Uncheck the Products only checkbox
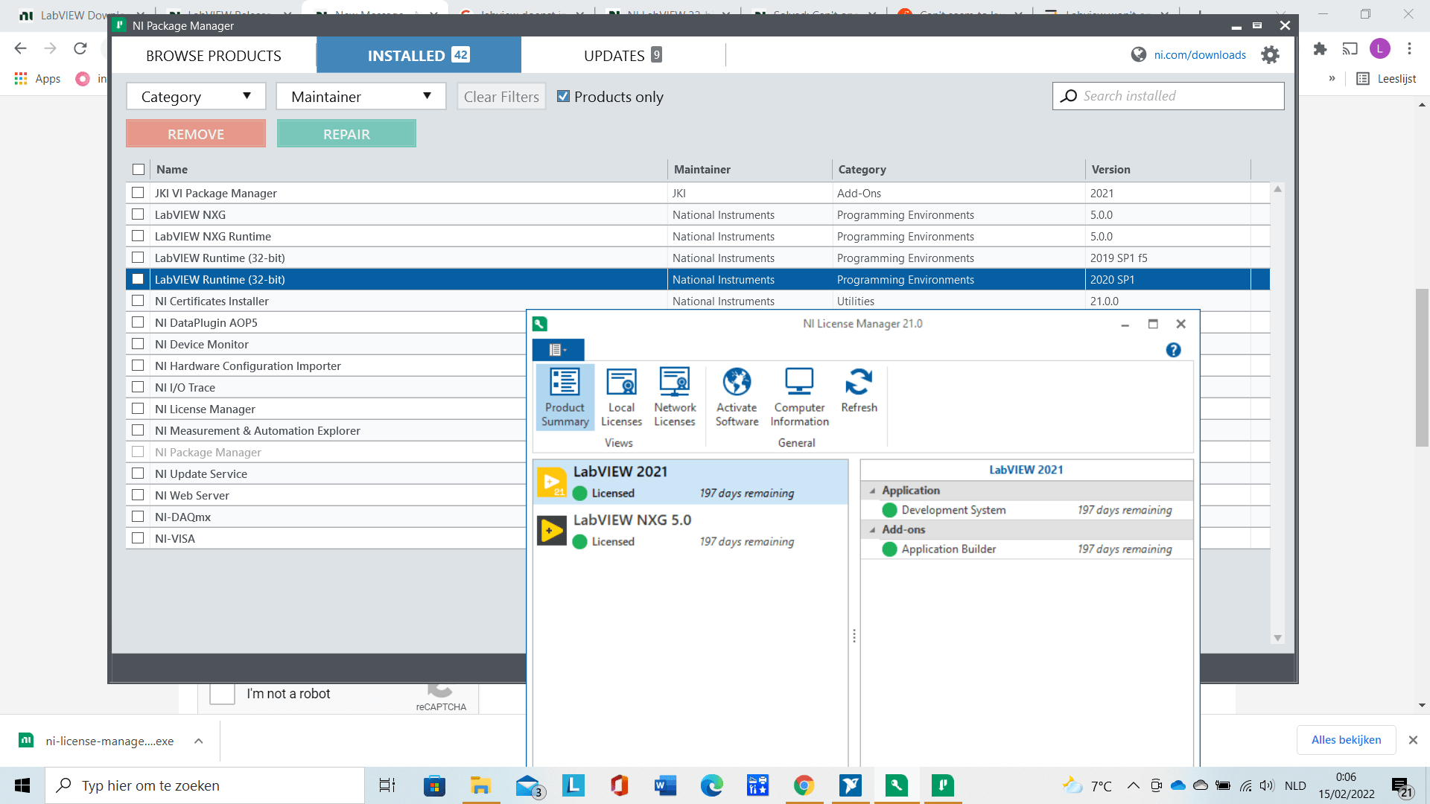This screenshot has height=804, width=1430. (564, 96)
